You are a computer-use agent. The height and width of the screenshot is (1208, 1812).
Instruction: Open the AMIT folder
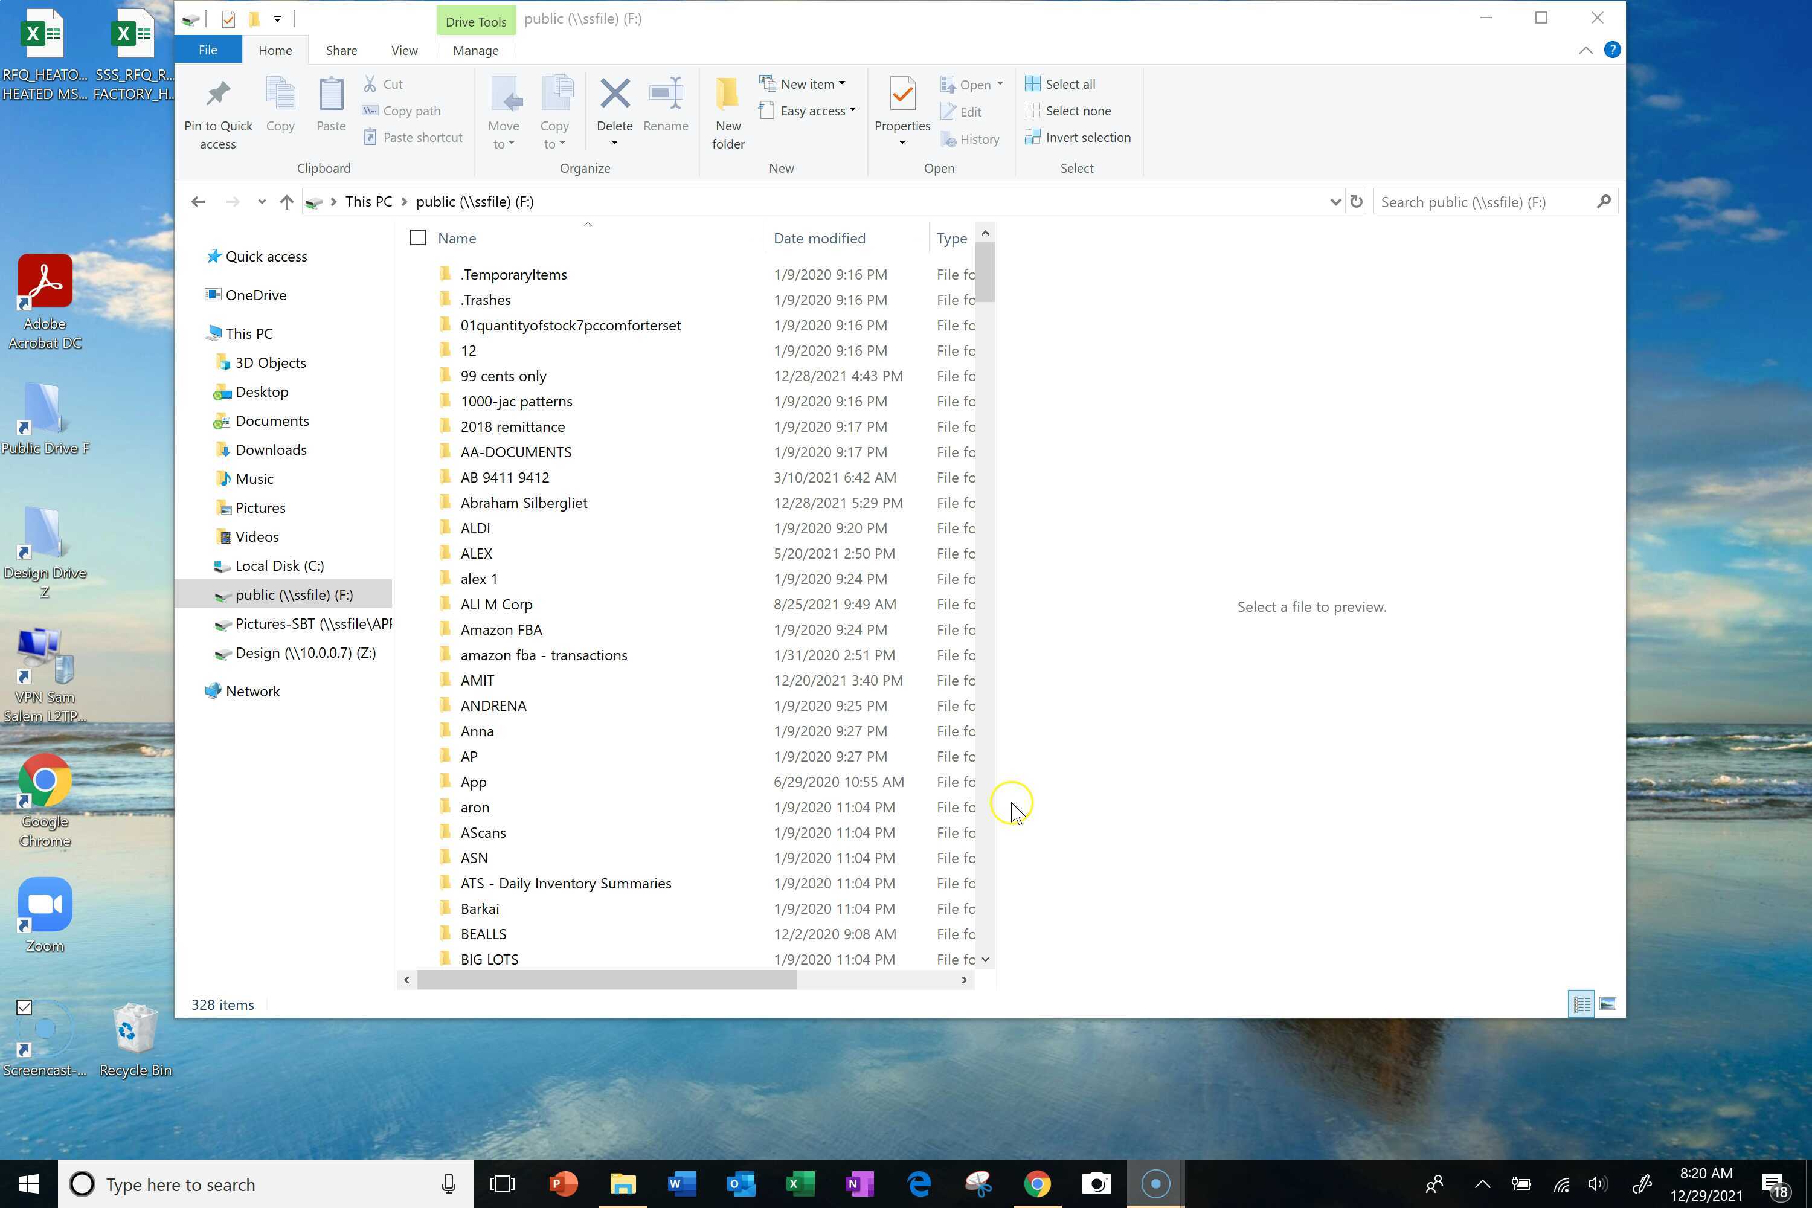pyautogui.click(x=477, y=679)
